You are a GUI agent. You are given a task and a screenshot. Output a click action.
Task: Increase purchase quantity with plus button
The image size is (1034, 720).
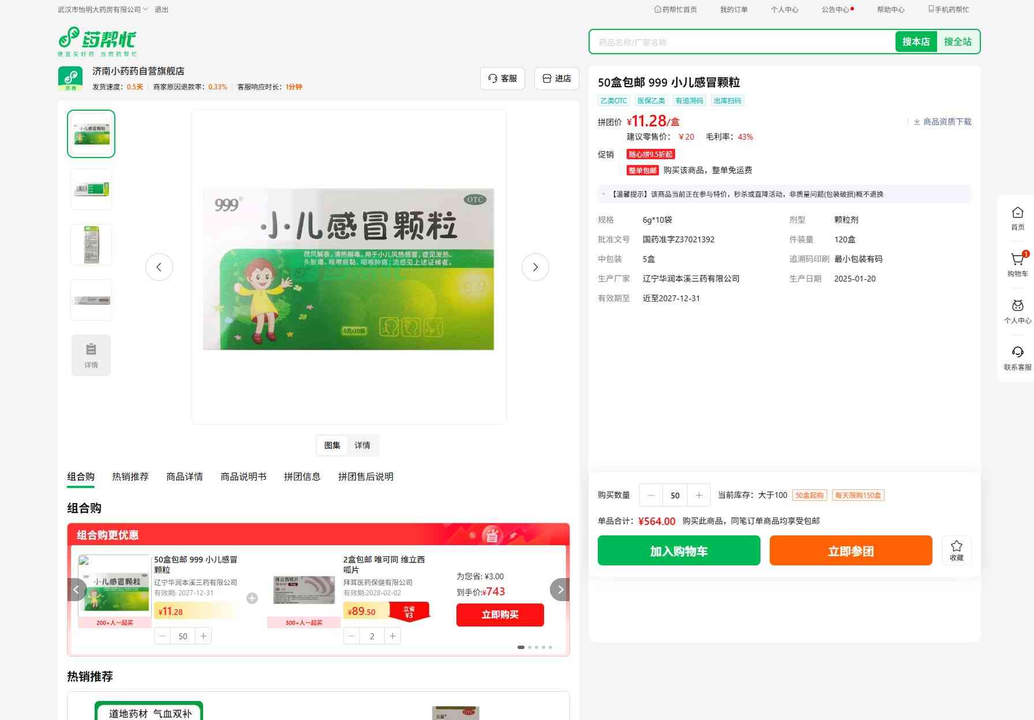(x=699, y=495)
